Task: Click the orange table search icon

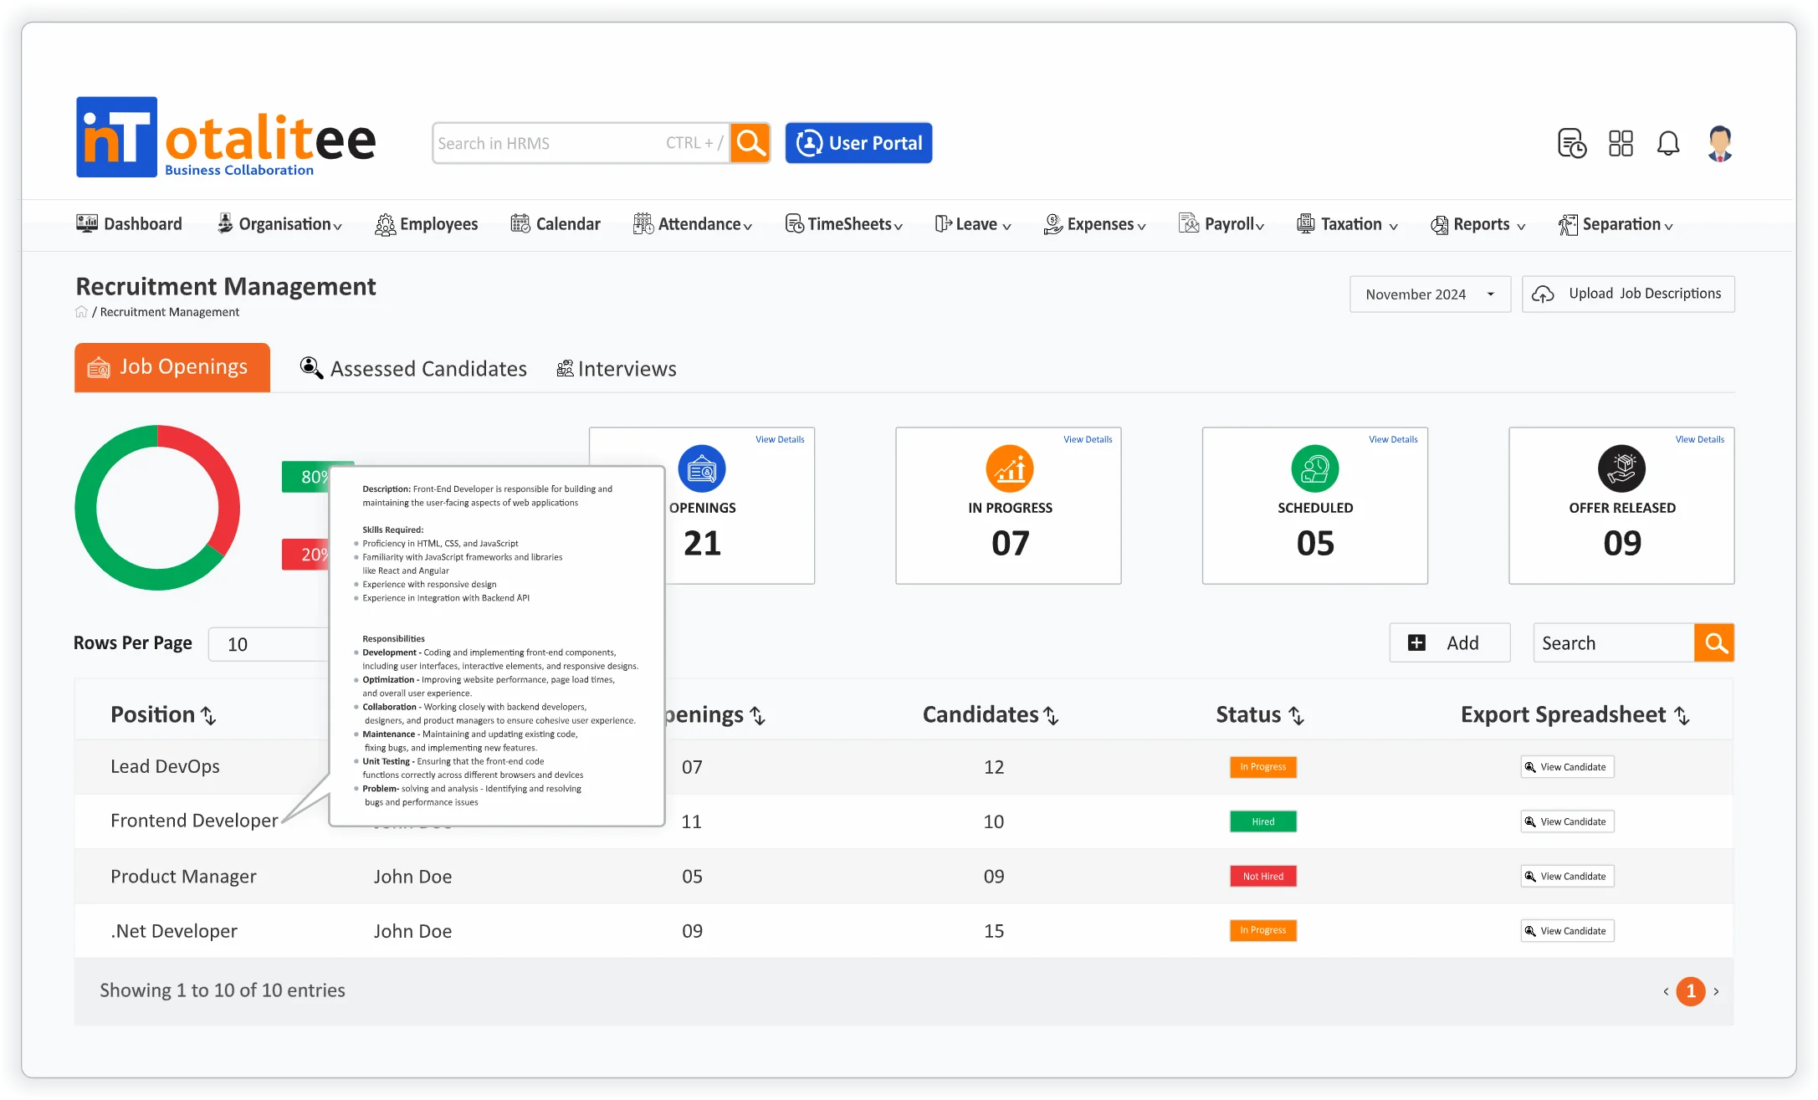Action: point(1714,642)
